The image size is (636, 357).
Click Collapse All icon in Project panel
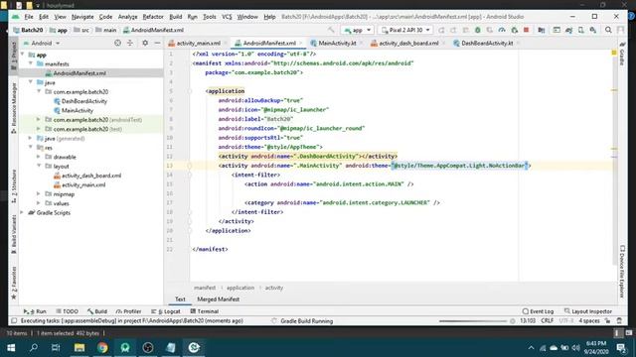[x=130, y=43]
